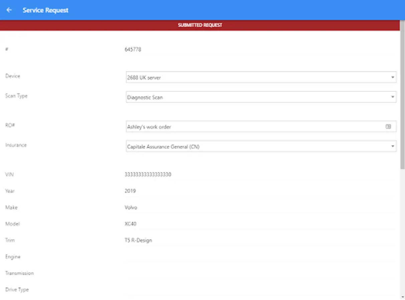Click the Trim value T5 R-Design
405x300 pixels.
(138, 240)
